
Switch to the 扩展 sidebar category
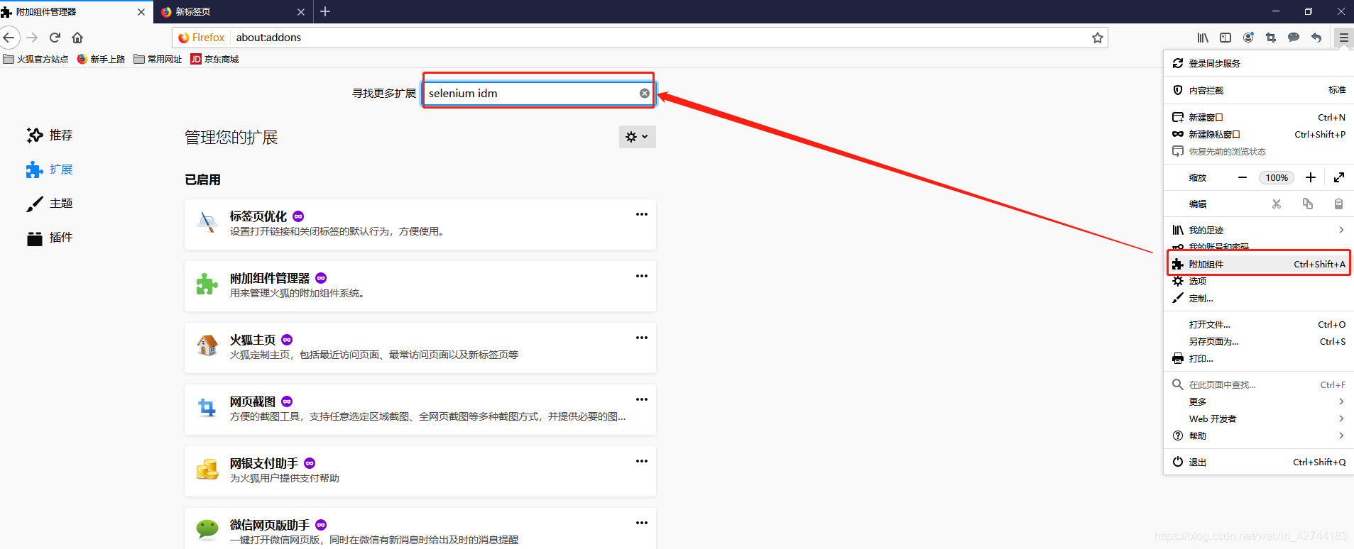pyautogui.click(x=50, y=169)
